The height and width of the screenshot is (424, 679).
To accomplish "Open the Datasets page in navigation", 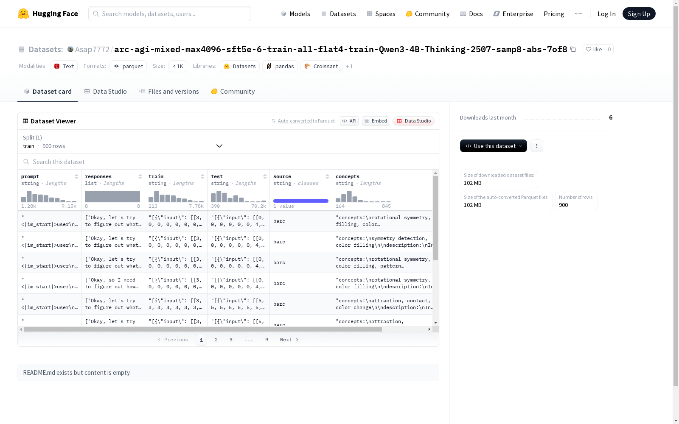I will [x=338, y=14].
